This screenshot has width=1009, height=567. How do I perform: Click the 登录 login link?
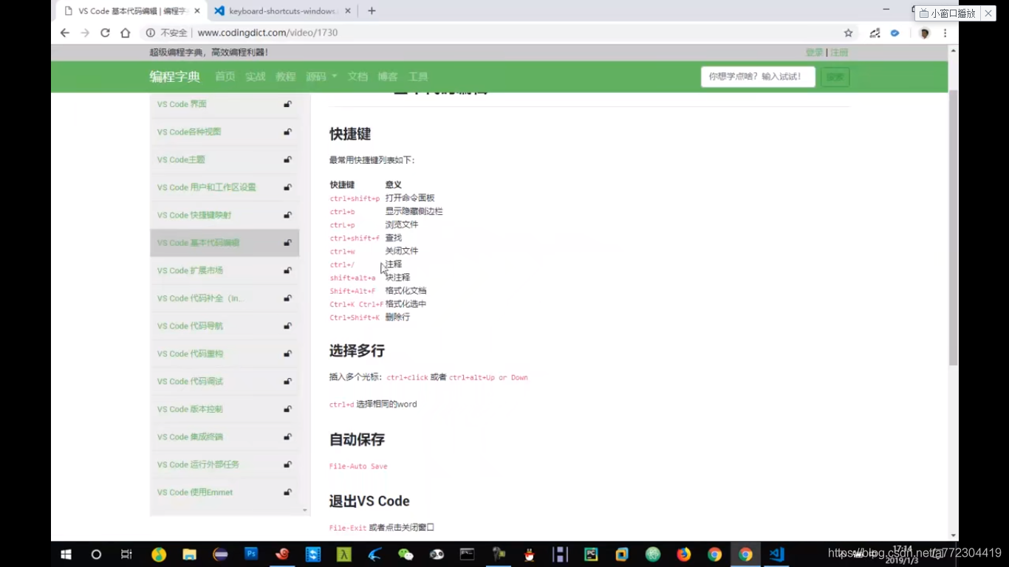coord(814,52)
